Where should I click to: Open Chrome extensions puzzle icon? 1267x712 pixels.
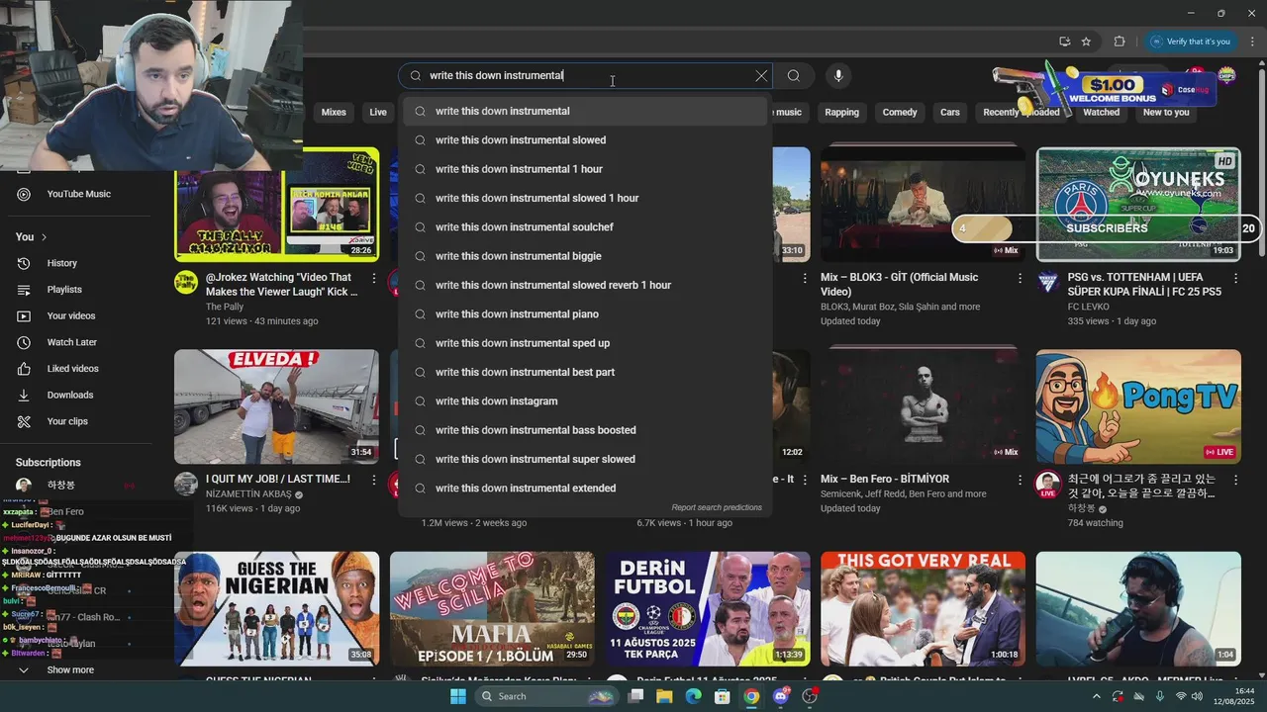[x=1120, y=42]
